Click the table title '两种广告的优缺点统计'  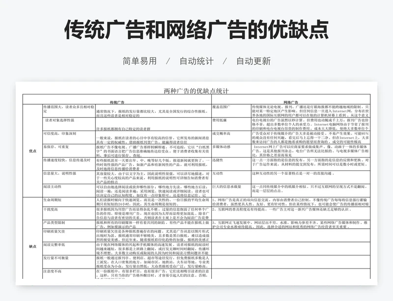pyautogui.click(x=196, y=91)
